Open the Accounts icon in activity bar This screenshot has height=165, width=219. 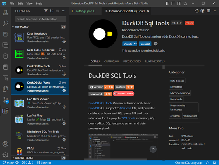5,144
